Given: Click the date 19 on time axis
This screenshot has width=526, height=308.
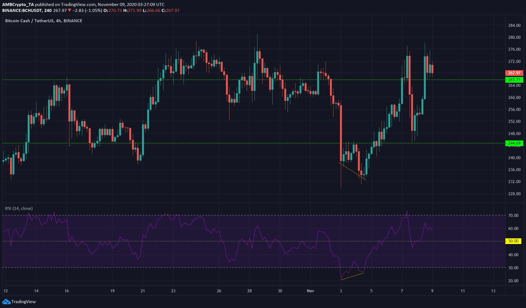Looking at the screenshot, I should 112,291.
